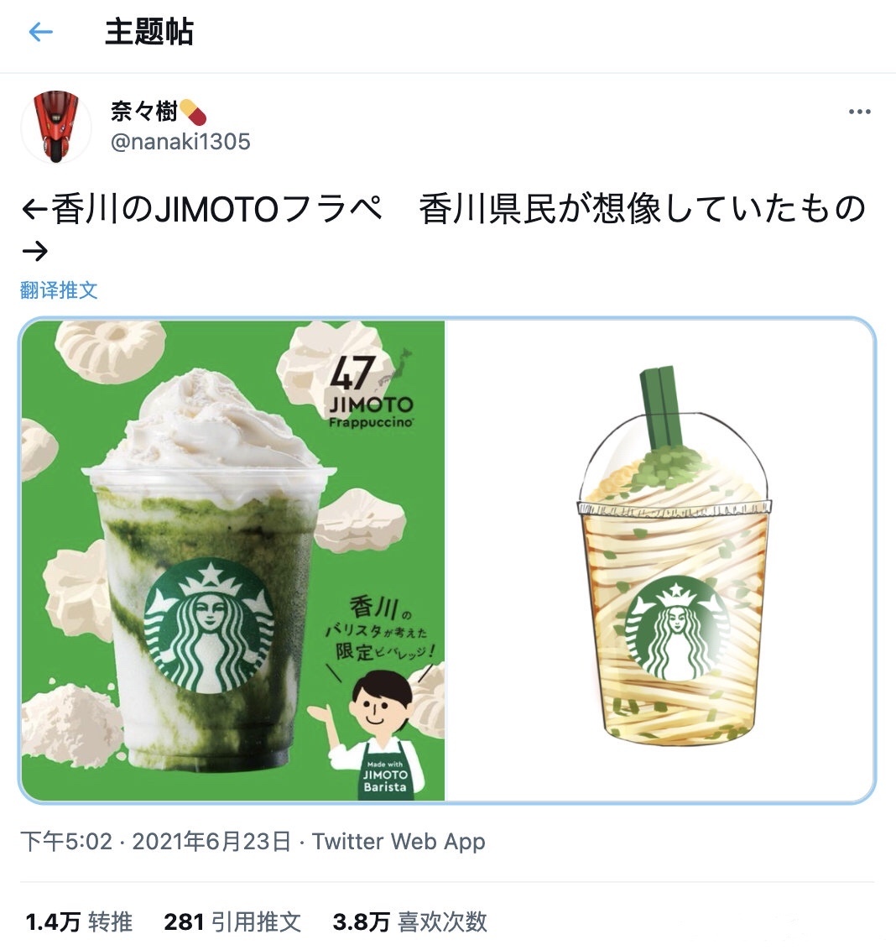Open the display name 奈々樹
Viewport: 896px width, 950px height.
(144, 112)
